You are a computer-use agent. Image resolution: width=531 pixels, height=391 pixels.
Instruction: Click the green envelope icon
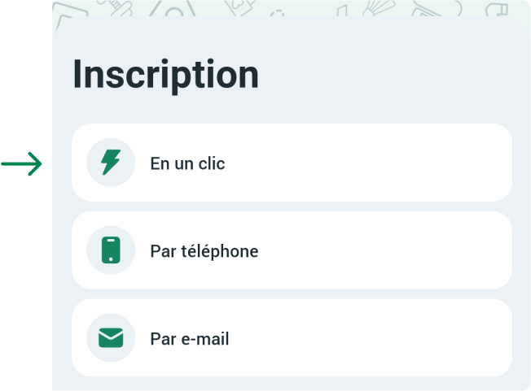pyautogui.click(x=111, y=338)
